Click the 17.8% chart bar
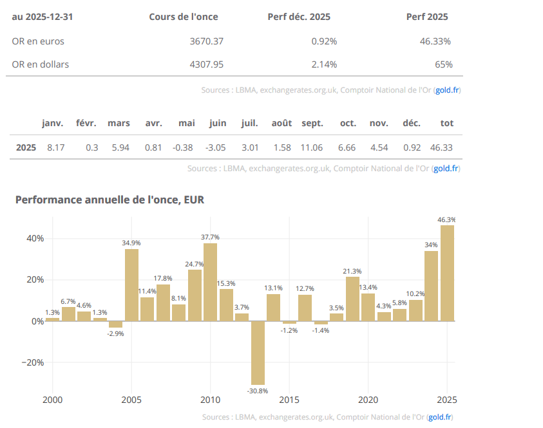The width and height of the screenshot is (543, 428). pyautogui.click(x=163, y=302)
